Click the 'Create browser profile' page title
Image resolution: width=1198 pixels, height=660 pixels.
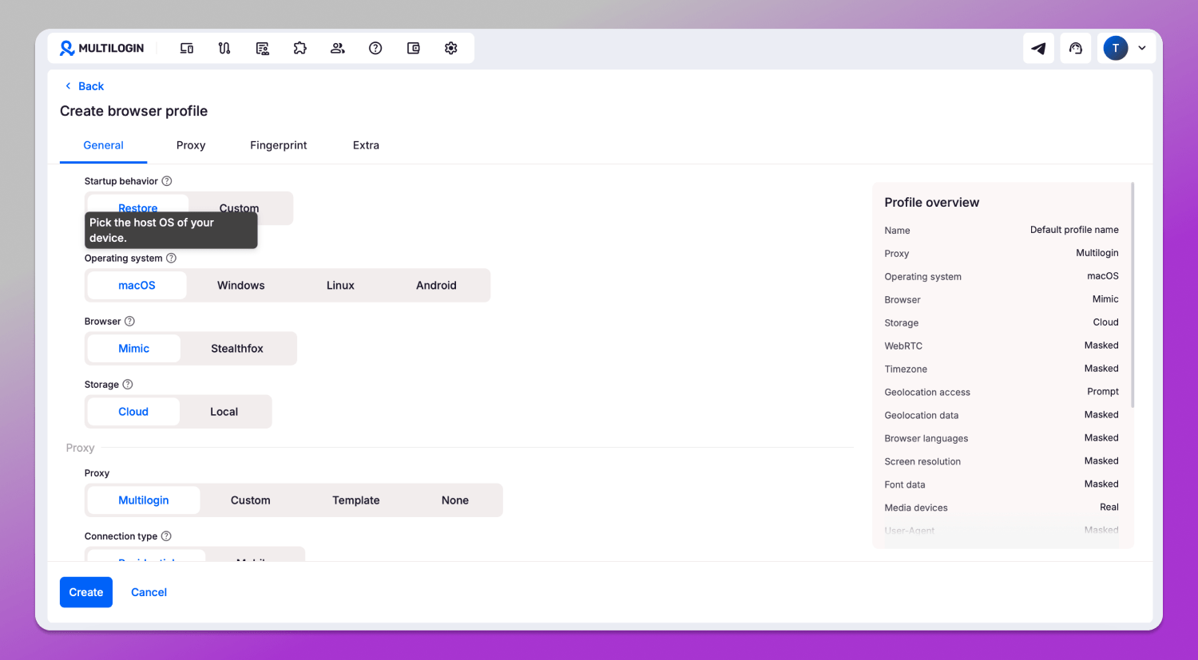click(134, 111)
